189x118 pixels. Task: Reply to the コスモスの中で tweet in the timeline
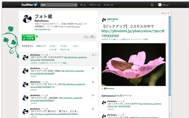point(64,63)
